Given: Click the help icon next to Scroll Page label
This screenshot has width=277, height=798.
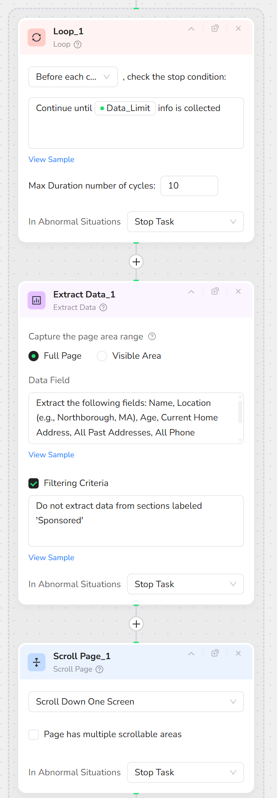Looking at the screenshot, I should click(x=100, y=669).
